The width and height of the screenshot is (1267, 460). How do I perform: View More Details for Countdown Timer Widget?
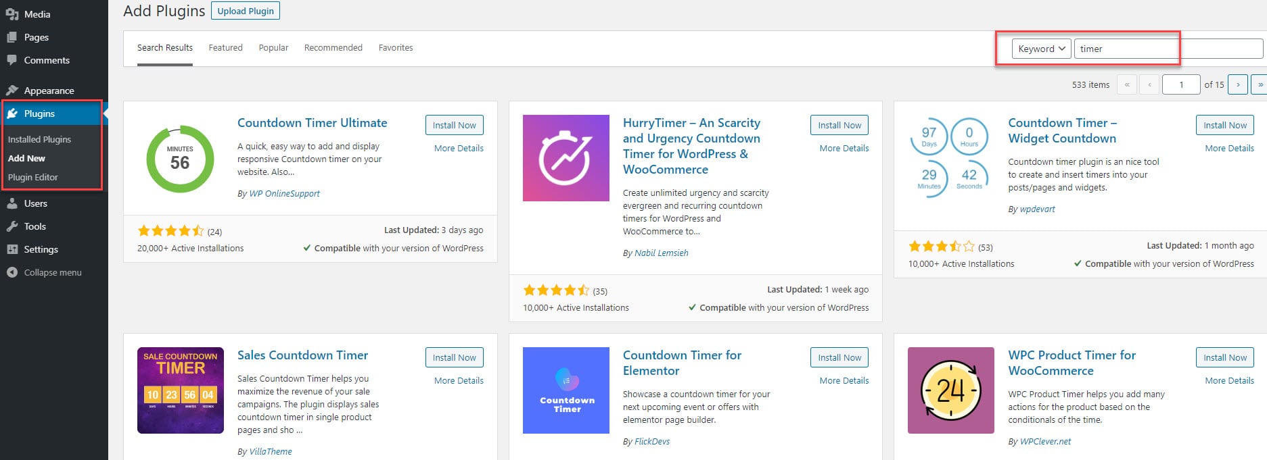pos(1229,148)
